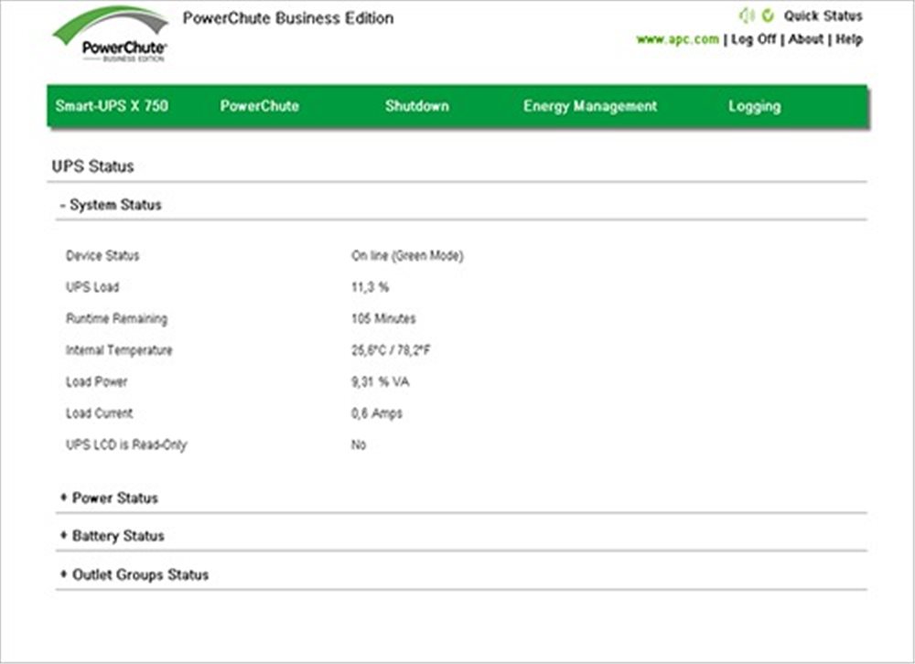Screen dimensions: 915x664
Task: Open the Smart-UPS X 750 menu
Action: click(x=112, y=106)
